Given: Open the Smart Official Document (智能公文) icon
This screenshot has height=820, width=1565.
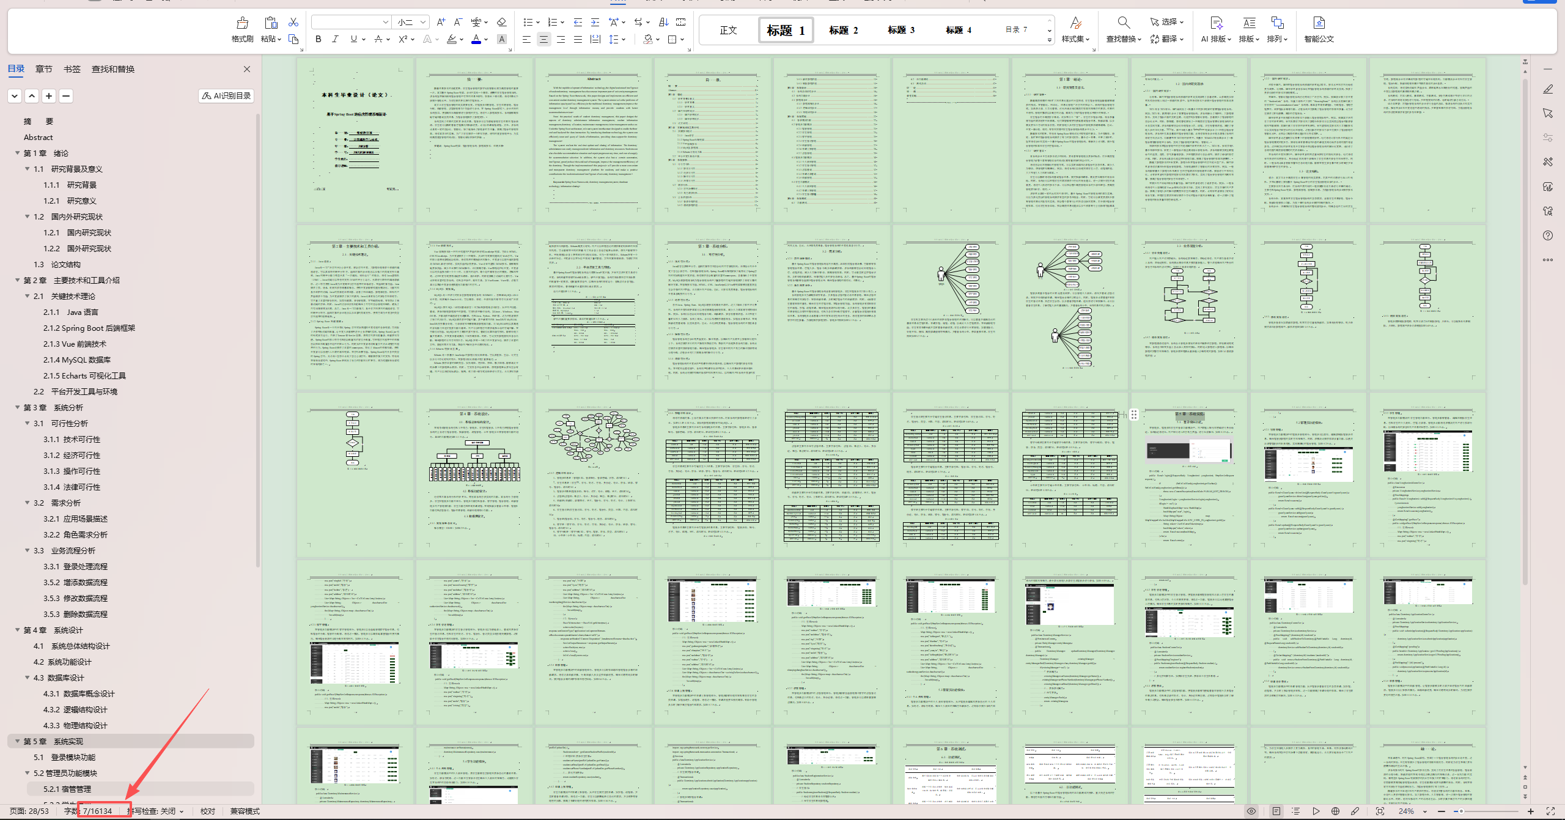Looking at the screenshot, I should point(1319,23).
